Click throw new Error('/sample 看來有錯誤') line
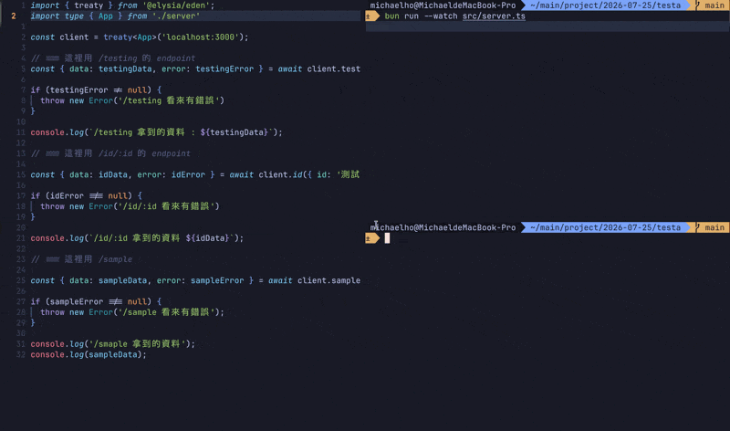730x431 pixels. point(132,312)
